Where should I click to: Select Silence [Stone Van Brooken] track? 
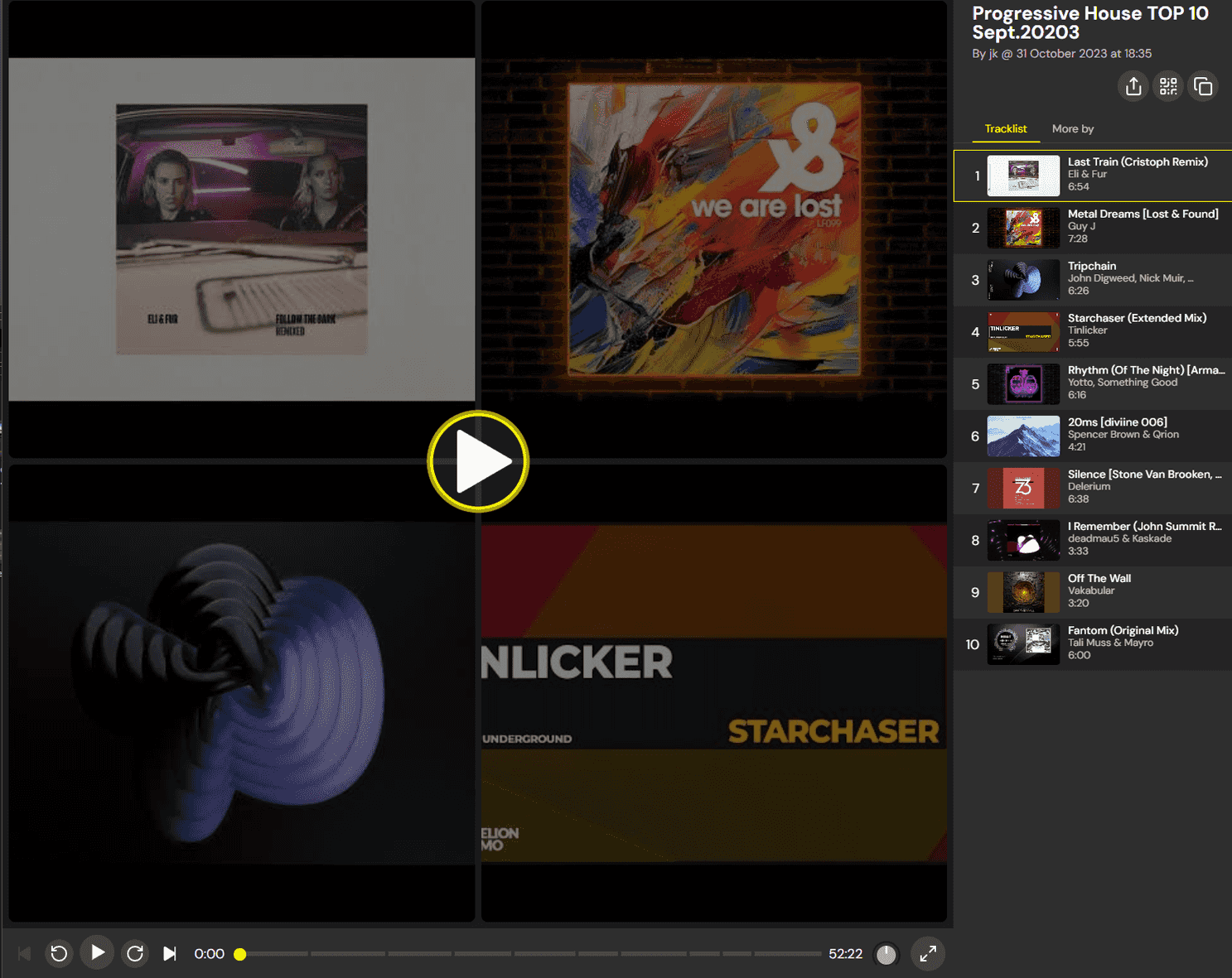[1093, 489]
